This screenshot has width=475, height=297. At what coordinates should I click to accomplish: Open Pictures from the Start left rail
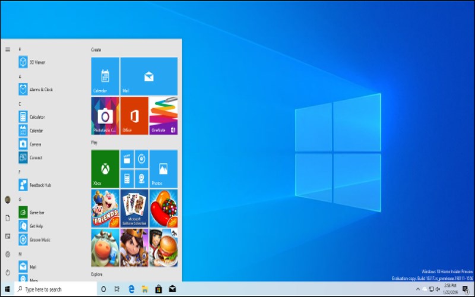pyautogui.click(x=8, y=236)
